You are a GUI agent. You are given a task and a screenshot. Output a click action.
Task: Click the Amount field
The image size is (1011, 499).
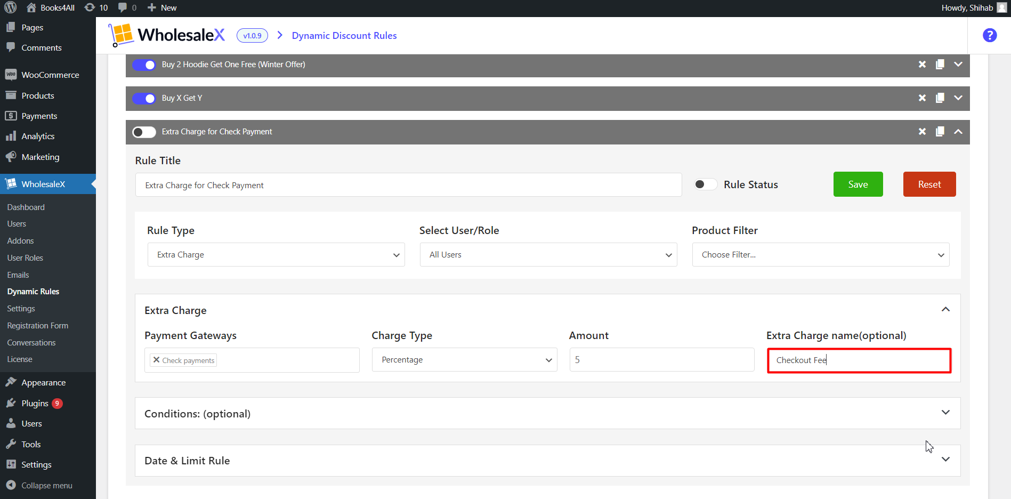click(662, 360)
